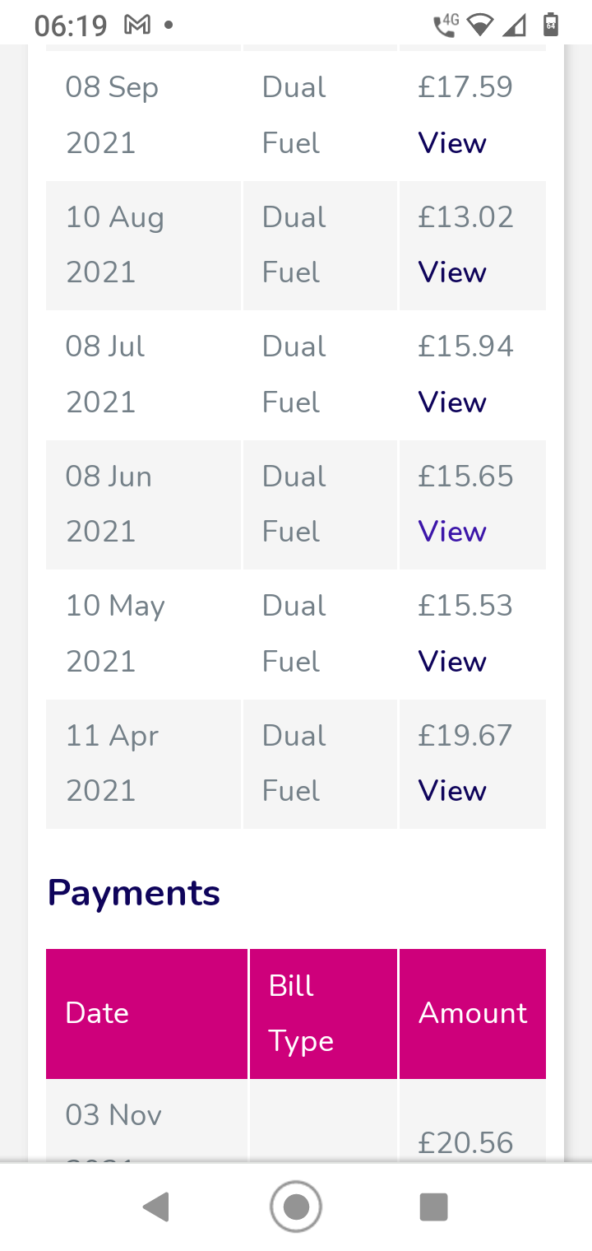The width and height of the screenshot is (592, 1251).
Task: Click the Bill Type column header
Action: [x=301, y=1013]
